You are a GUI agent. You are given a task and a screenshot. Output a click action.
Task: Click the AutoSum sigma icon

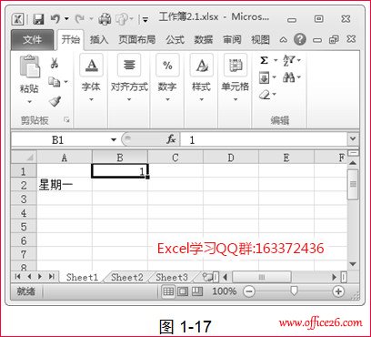point(265,60)
